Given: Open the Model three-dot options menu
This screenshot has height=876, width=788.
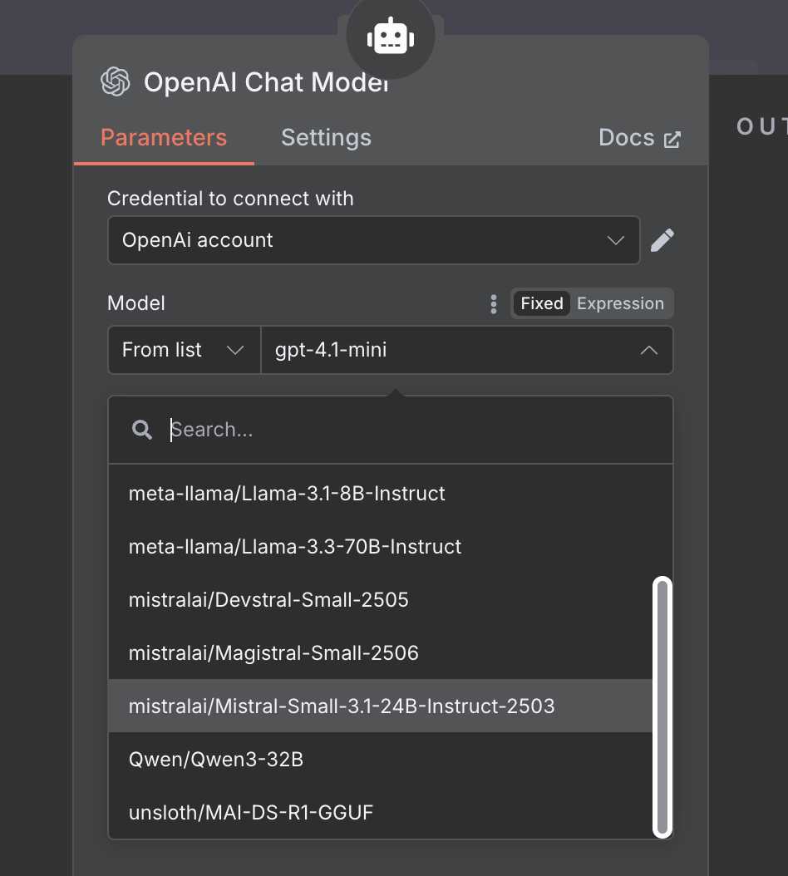Looking at the screenshot, I should 494,303.
